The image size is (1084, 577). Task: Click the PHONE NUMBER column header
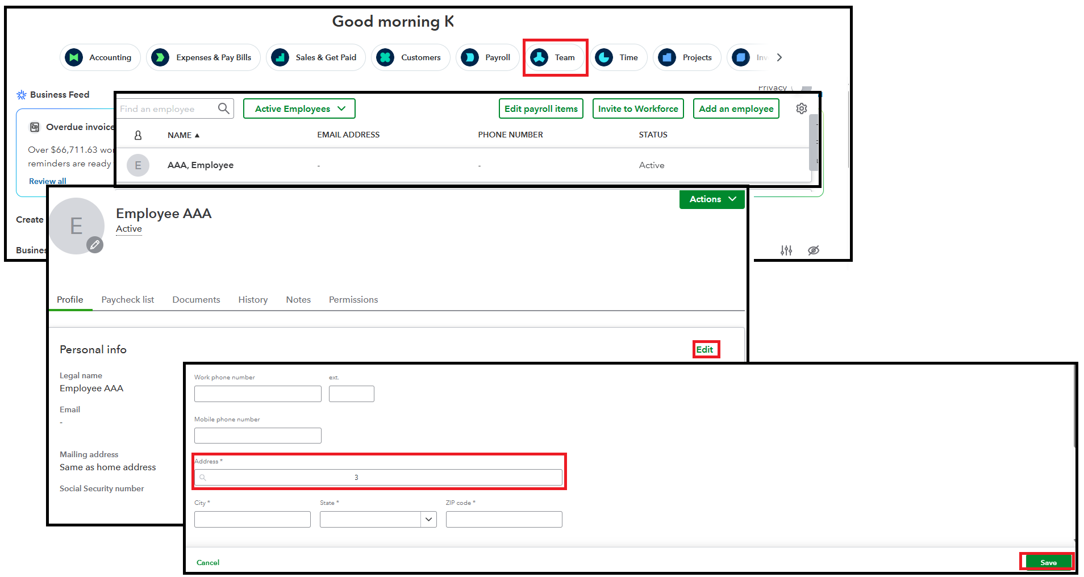tap(510, 135)
